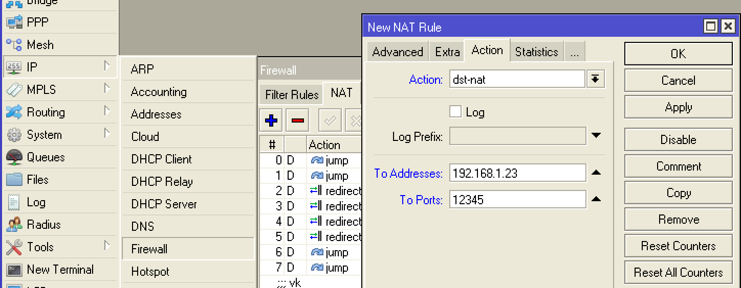Click the To Ports input field
Screen dimensions: 741x288
point(518,200)
